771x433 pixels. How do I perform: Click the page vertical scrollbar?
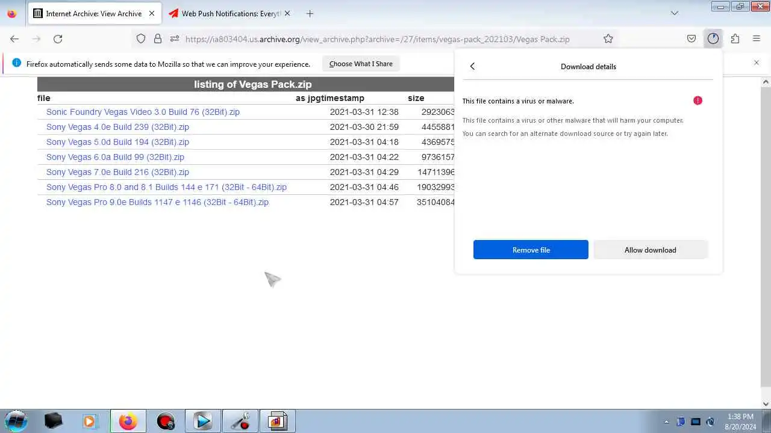coord(766,236)
